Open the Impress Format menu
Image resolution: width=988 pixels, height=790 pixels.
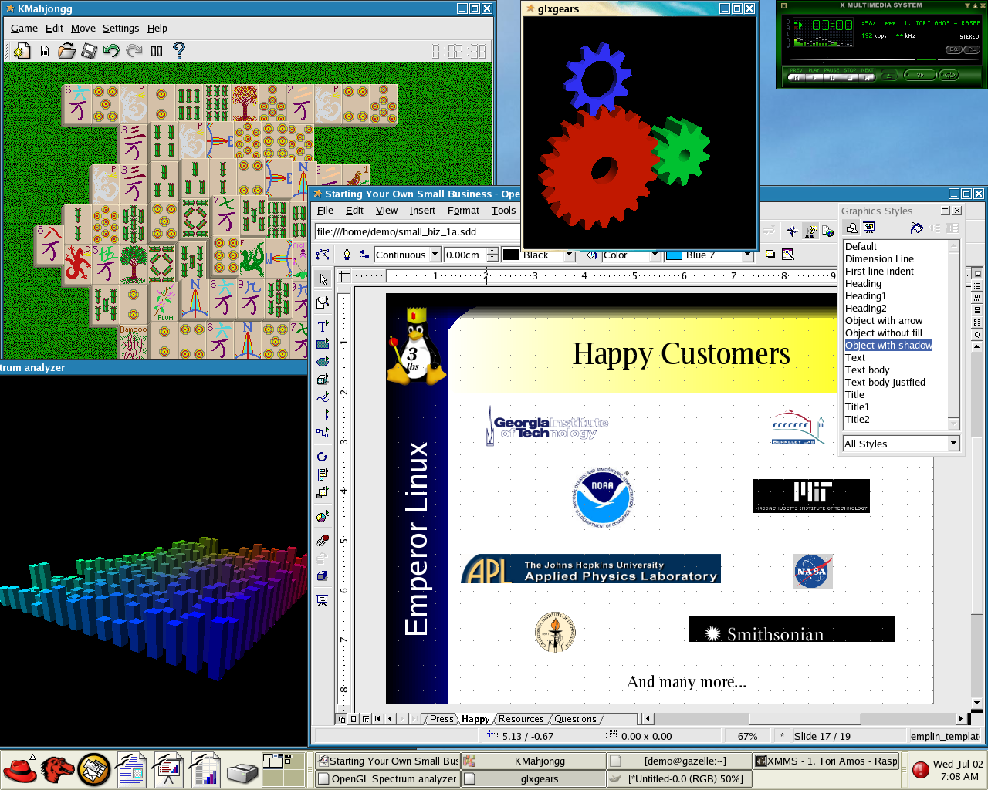coord(463,211)
